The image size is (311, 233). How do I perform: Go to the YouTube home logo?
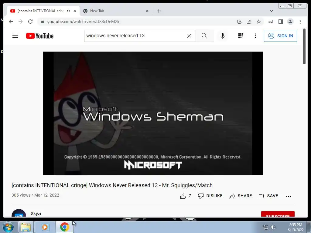(40, 36)
